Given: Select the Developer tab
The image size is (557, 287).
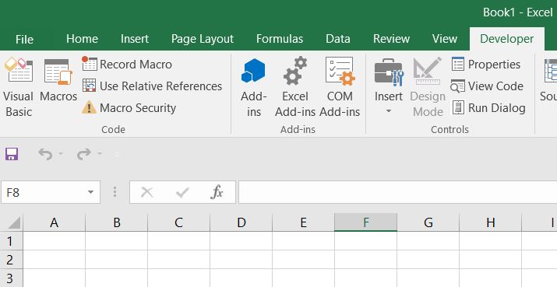Looking at the screenshot, I should [507, 39].
